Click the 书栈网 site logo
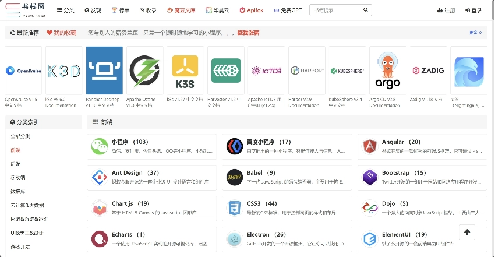 pyautogui.click(x=25, y=10)
